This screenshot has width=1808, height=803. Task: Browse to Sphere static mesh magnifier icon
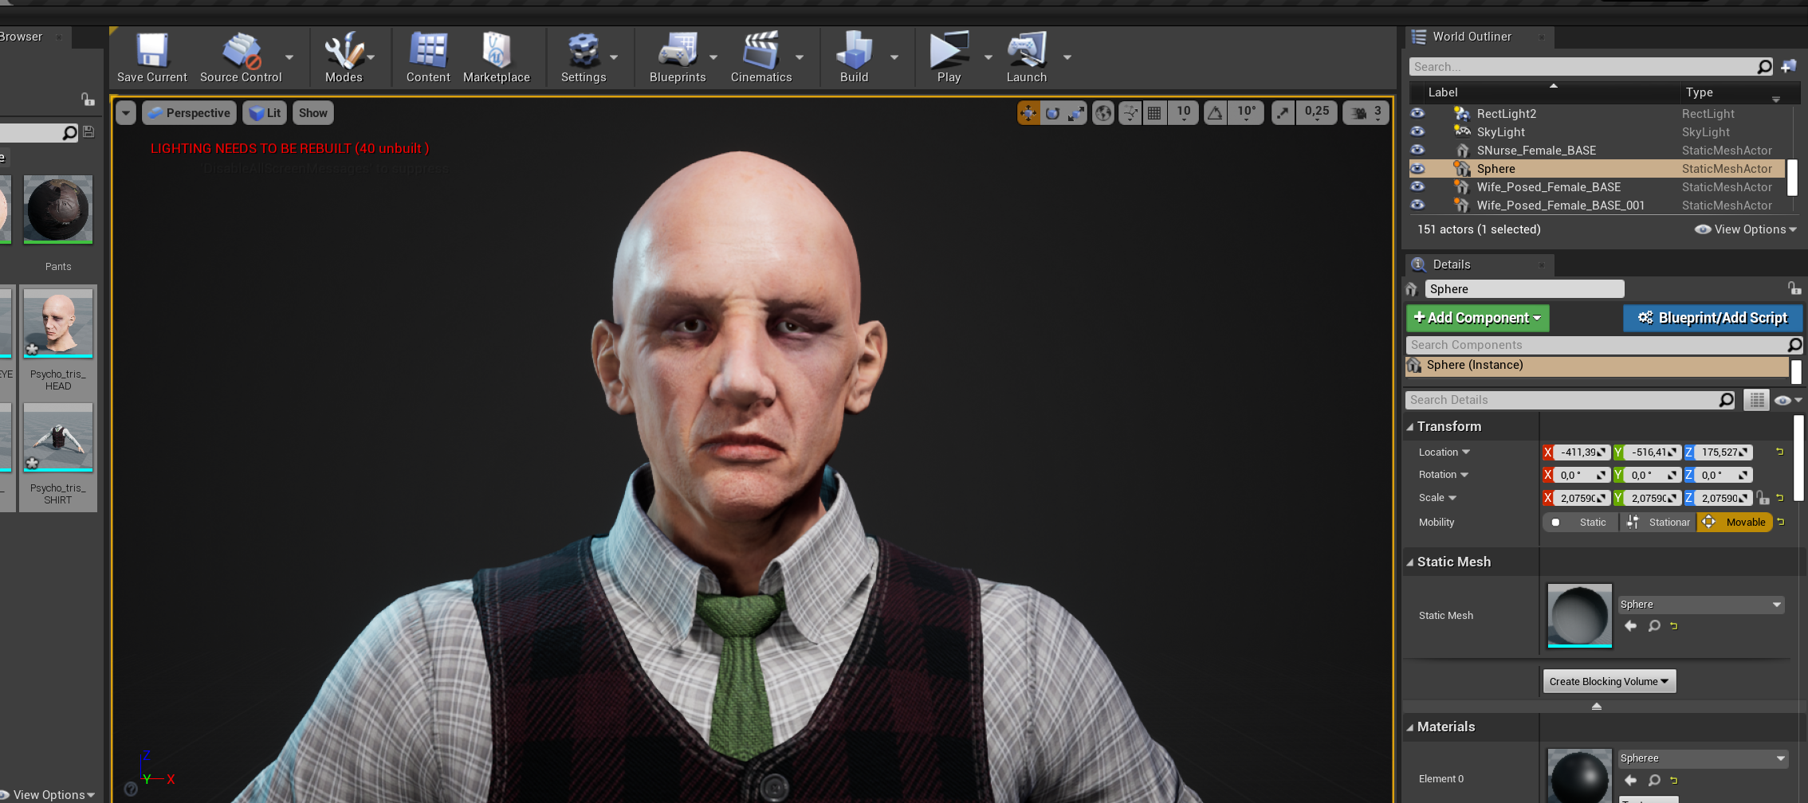pyautogui.click(x=1654, y=626)
